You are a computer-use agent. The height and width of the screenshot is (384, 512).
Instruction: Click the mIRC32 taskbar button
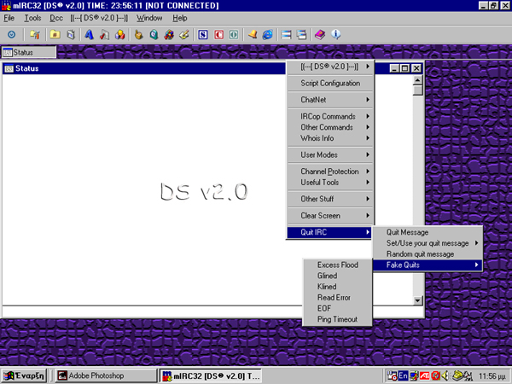click(x=211, y=375)
